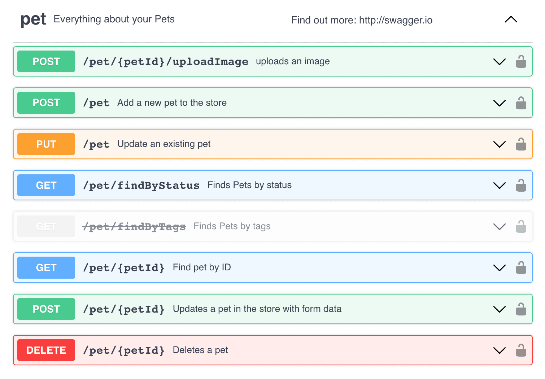Select the lock icon beside GET /pet/findByStatus
The height and width of the screenshot is (379, 545).
[x=521, y=185]
